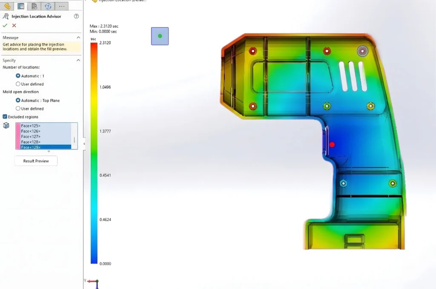436x289 pixels.
Task: Click the Max : 2.3120 sec label
Action: coord(104,26)
